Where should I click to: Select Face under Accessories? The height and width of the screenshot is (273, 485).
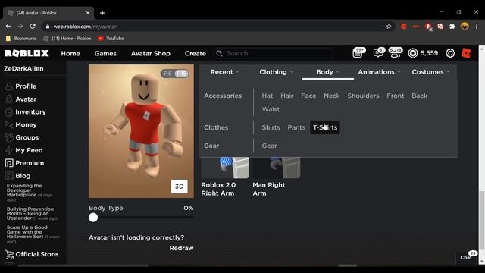pos(308,96)
